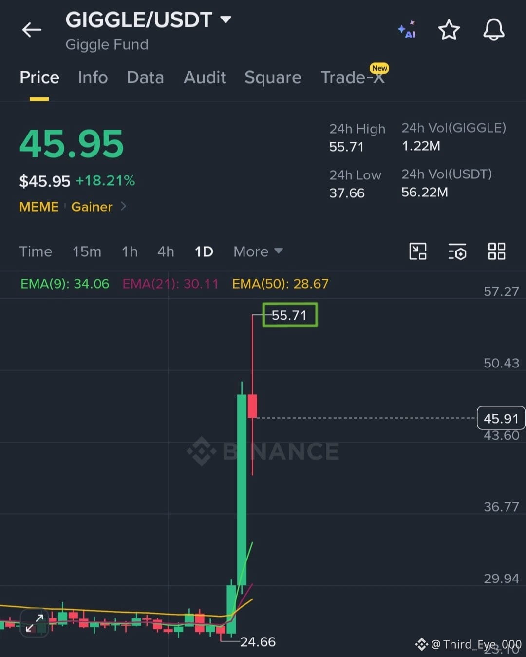Viewport: 526px width, 657px height.
Task: Tap the EMA(21): 30.11 indicator label
Action: coord(170,284)
